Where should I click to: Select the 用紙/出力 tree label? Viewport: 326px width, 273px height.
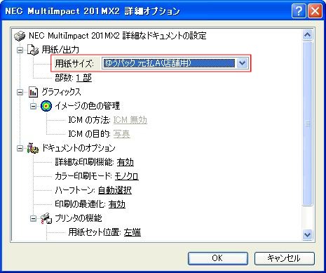(x=60, y=50)
